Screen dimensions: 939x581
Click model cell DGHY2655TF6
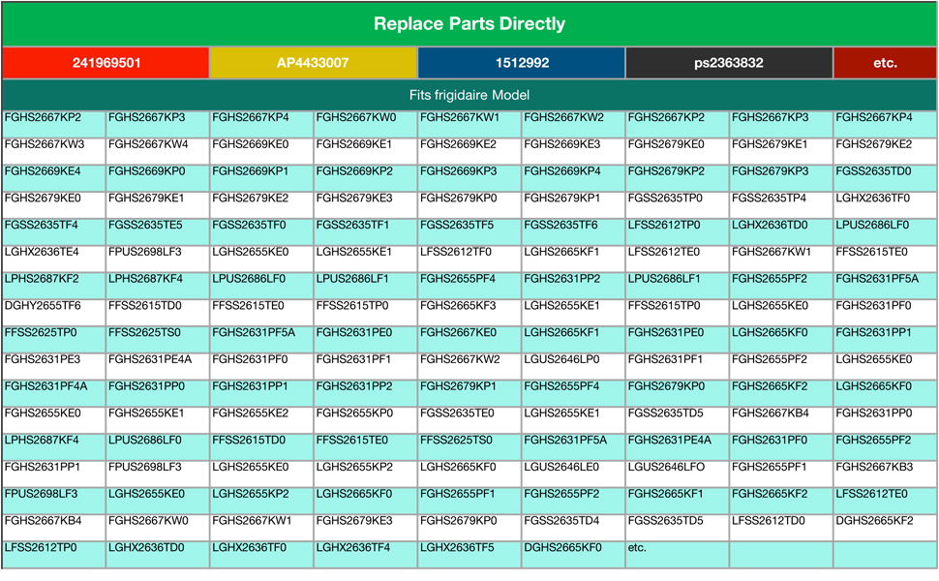45,306
